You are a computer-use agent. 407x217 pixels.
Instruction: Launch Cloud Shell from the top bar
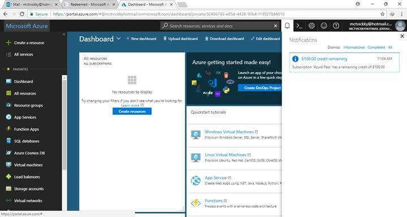(x=299, y=25)
